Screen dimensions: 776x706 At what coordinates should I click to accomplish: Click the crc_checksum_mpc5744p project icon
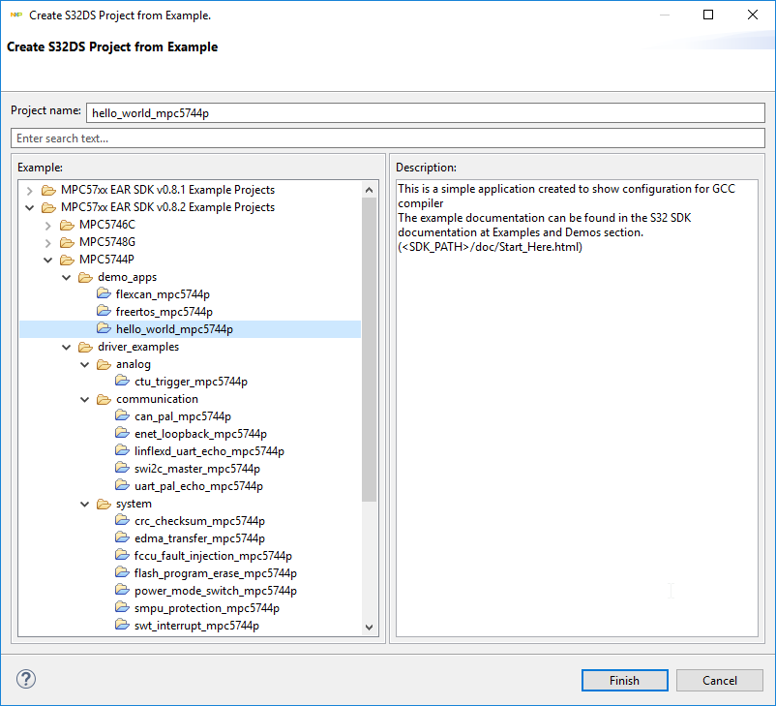(x=123, y=521)
